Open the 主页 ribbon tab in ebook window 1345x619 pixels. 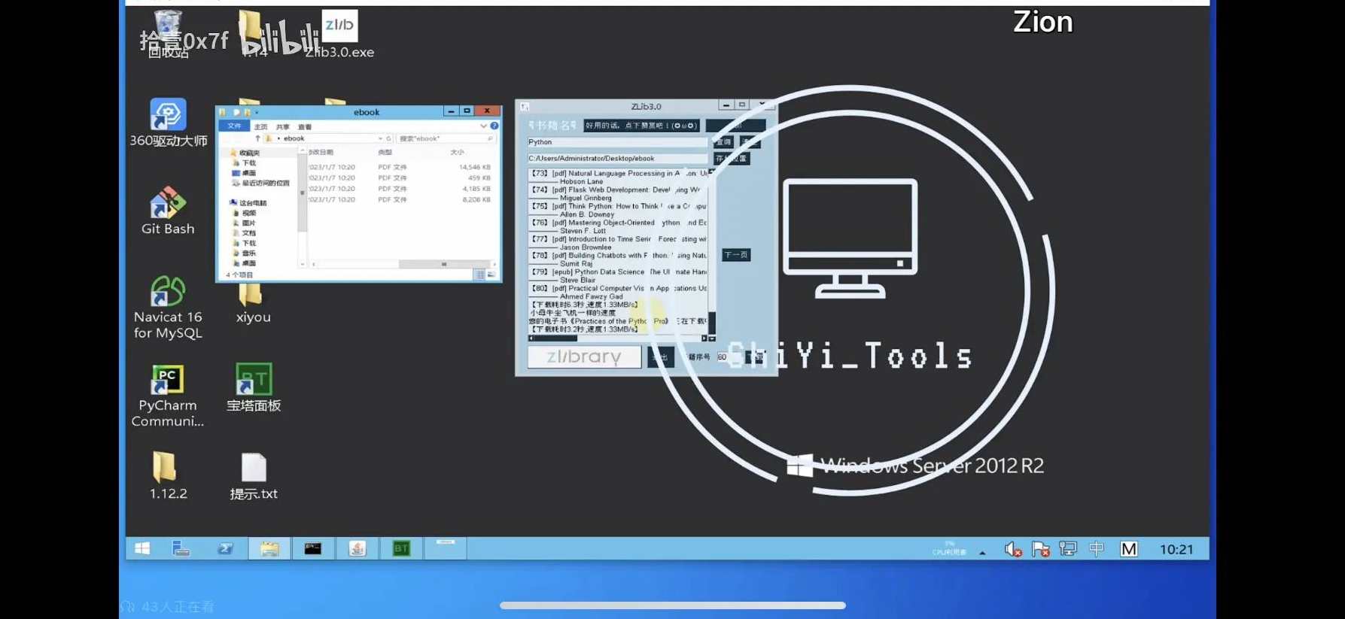click(261, 127)
